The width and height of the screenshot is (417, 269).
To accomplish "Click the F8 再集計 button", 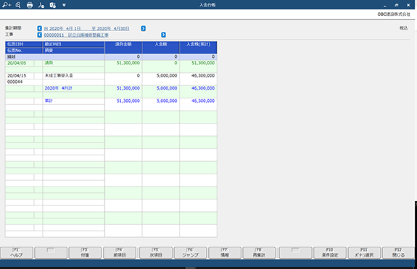I will click(259, 253).
